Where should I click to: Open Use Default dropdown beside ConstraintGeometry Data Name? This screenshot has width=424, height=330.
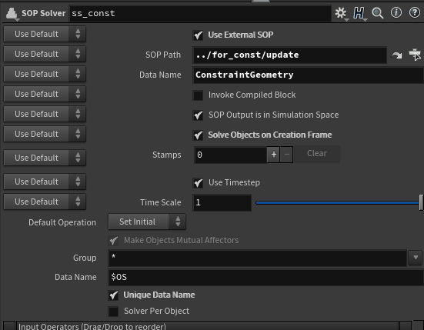(x=45, y=74)
